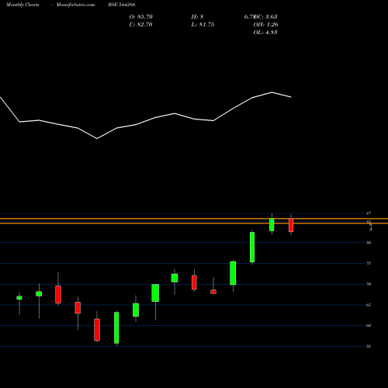Click the green candle spanning 75 to 83

252,248
